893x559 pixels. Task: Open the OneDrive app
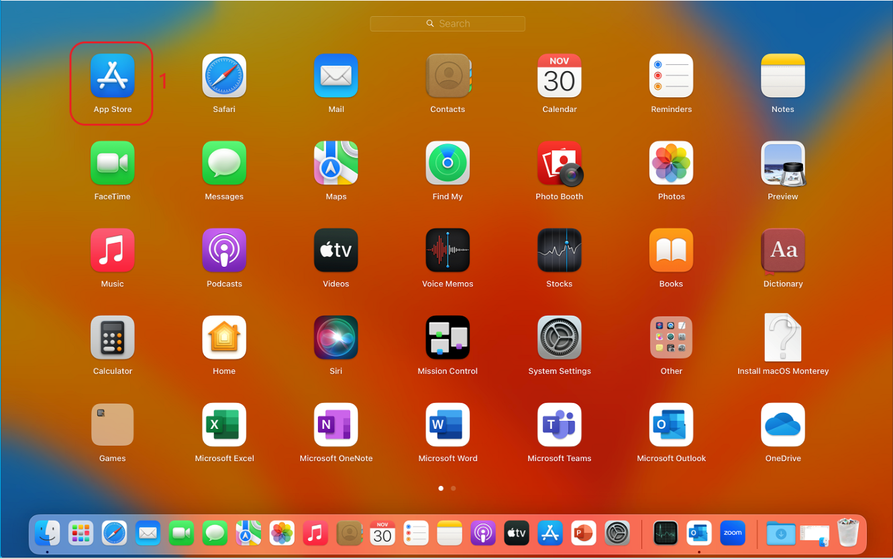[x=783, y=424]
